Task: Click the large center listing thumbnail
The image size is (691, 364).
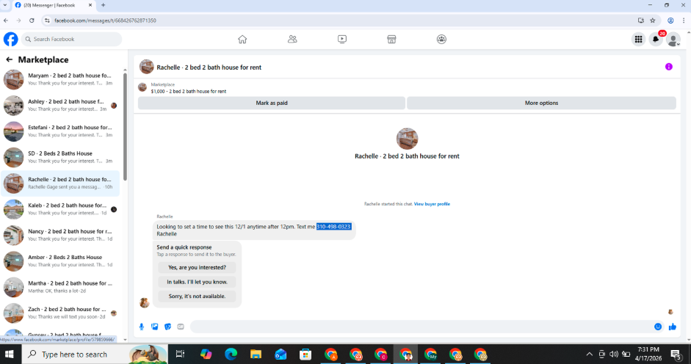Action: point(407,139)
